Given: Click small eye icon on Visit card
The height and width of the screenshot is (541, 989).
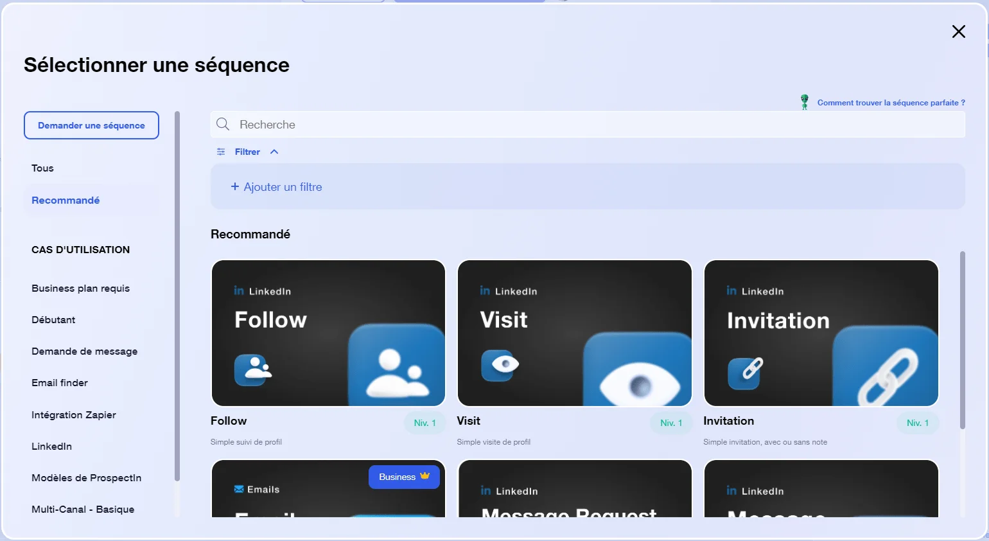Looking at the screenshot, I should pyautogui.click(x=500, y=365).
